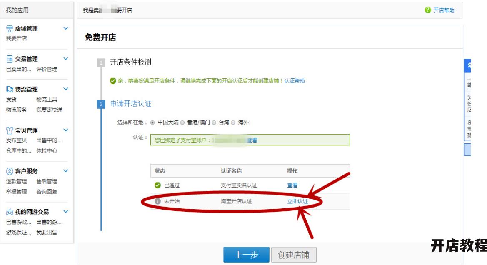Click the green 开店帮助 question mark icon

click(428, 10)
